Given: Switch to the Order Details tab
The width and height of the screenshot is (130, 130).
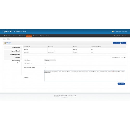Looking at the screenshot, I should (12, 48).
